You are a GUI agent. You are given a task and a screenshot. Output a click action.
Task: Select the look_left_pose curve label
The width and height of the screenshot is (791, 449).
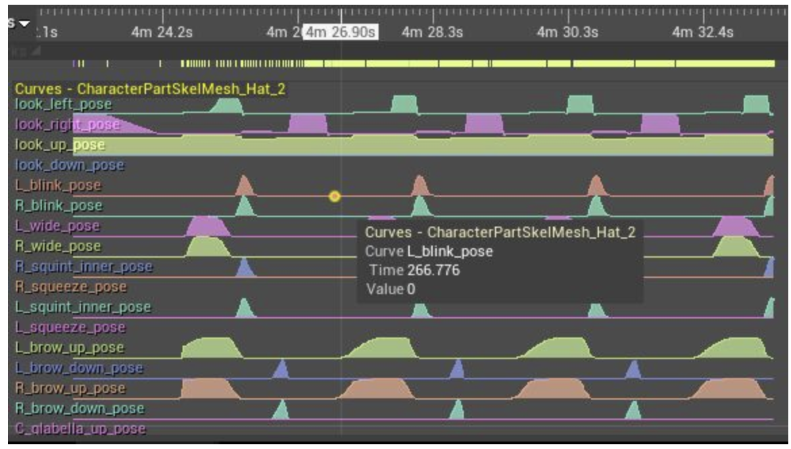pyautogui.click(x=63, y=104)
